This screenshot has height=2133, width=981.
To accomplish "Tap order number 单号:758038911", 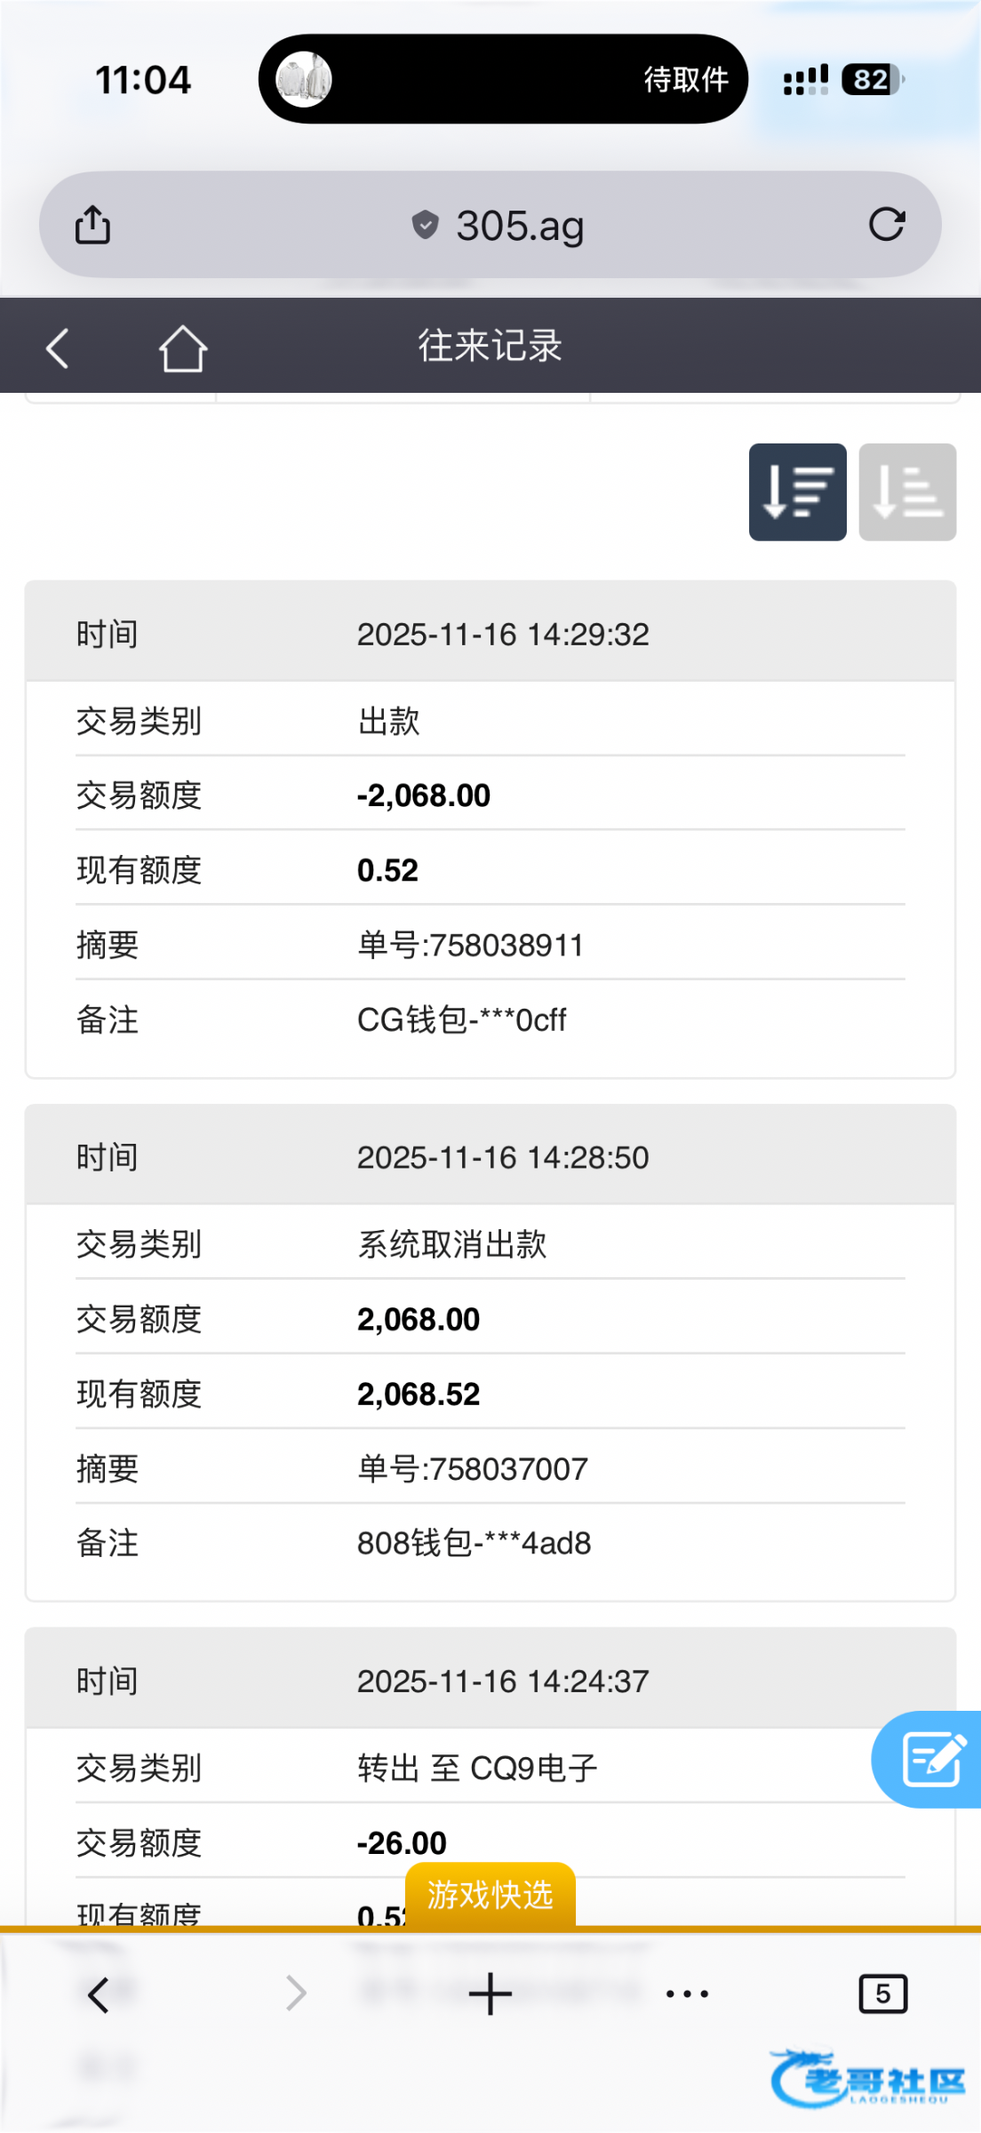I will [470, 945].
